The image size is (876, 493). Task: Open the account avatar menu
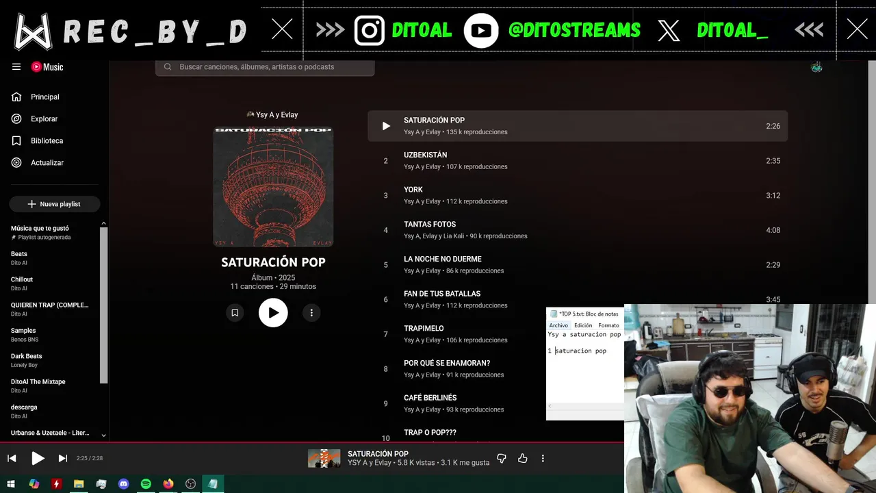pyautogui.click(x=816, y=67)
